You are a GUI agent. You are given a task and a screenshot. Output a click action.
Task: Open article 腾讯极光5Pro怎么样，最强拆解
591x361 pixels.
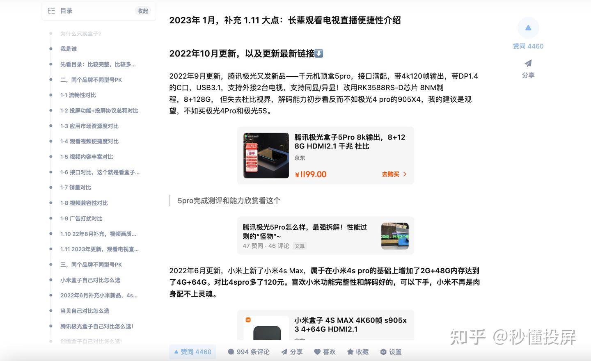click(305, 232)
